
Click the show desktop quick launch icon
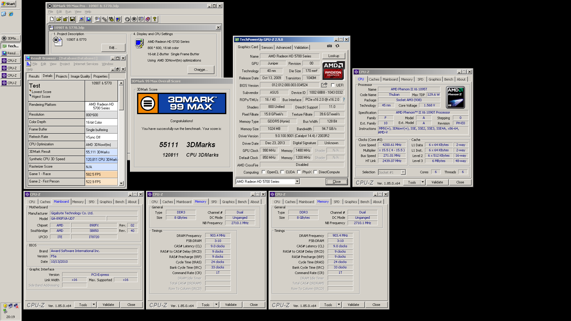point(4,14)
